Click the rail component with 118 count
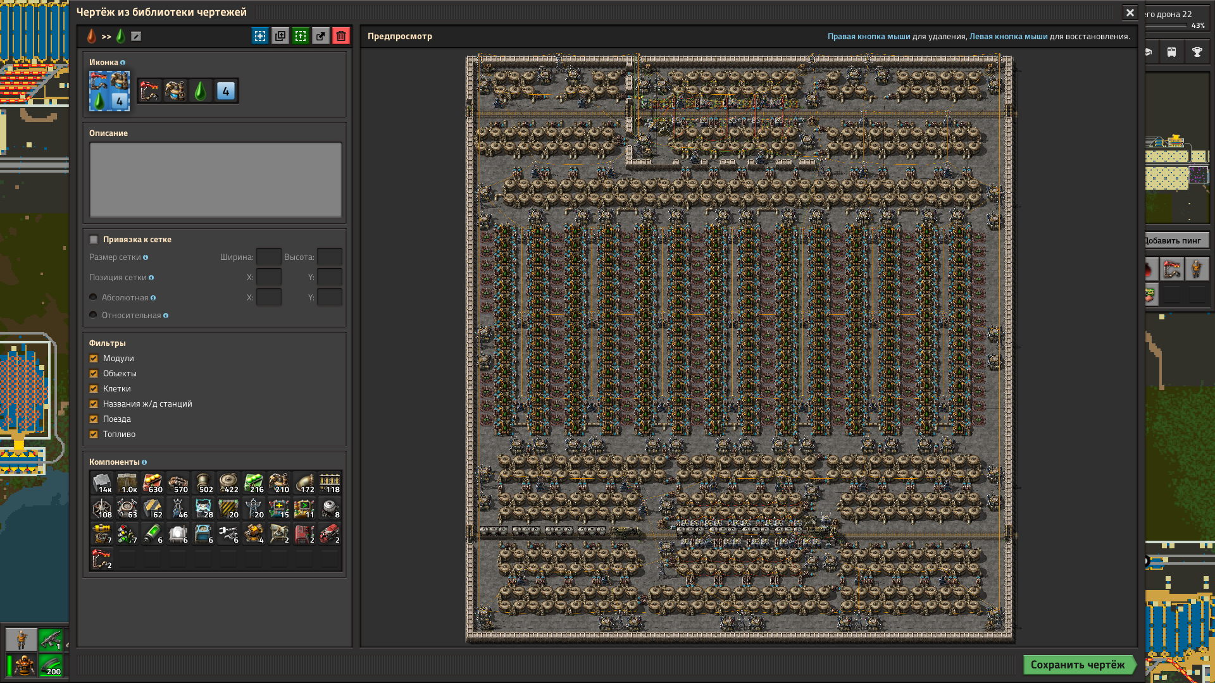Viewport: 1215px width, 683px height. (330, 483)
